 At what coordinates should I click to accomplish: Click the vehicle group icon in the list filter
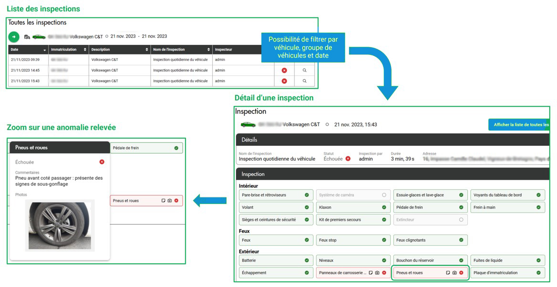pos(27,37)
